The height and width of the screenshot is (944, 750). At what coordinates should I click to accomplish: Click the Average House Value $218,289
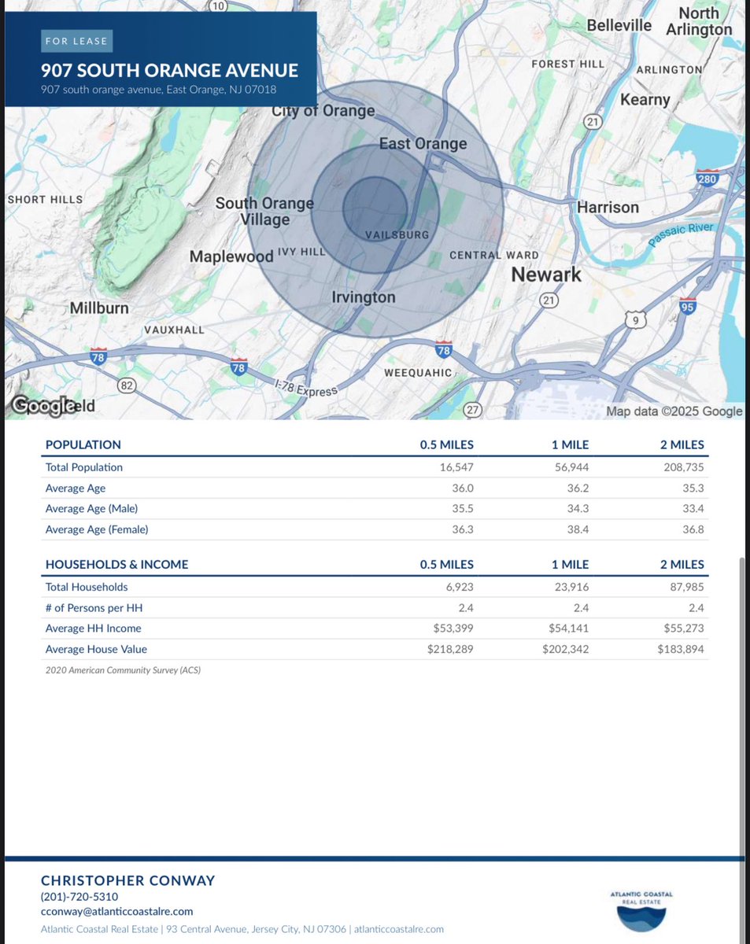pyautogui.click(x=451, y=649)
